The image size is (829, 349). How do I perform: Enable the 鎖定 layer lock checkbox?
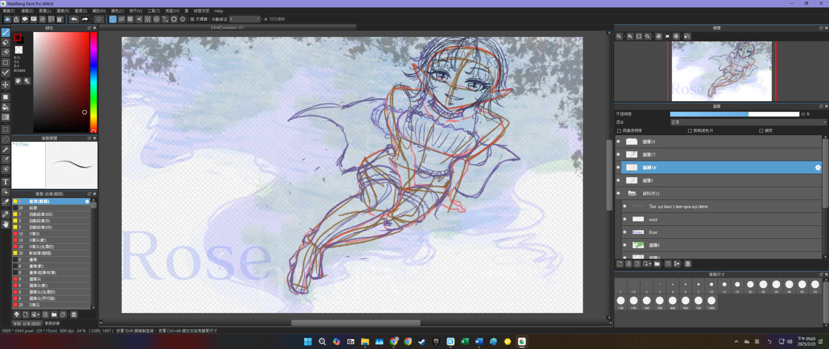pyautogui.click(x=761, y=131)
